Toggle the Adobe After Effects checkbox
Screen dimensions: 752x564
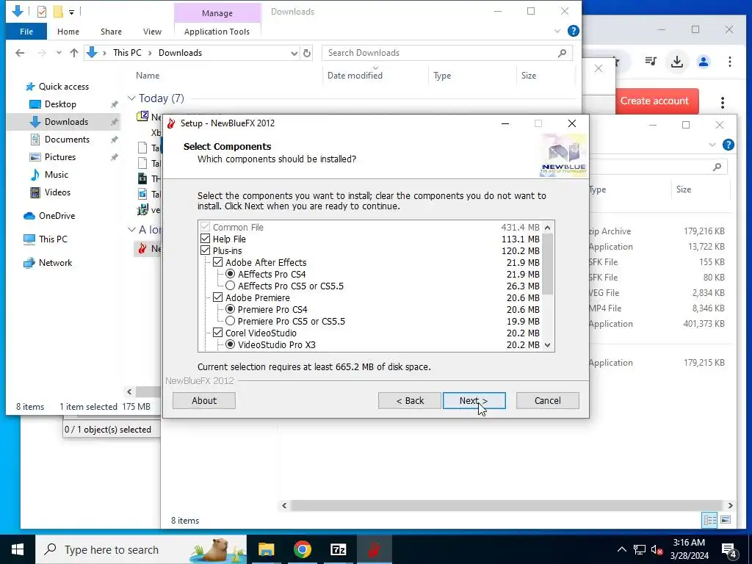click(217, 262)
